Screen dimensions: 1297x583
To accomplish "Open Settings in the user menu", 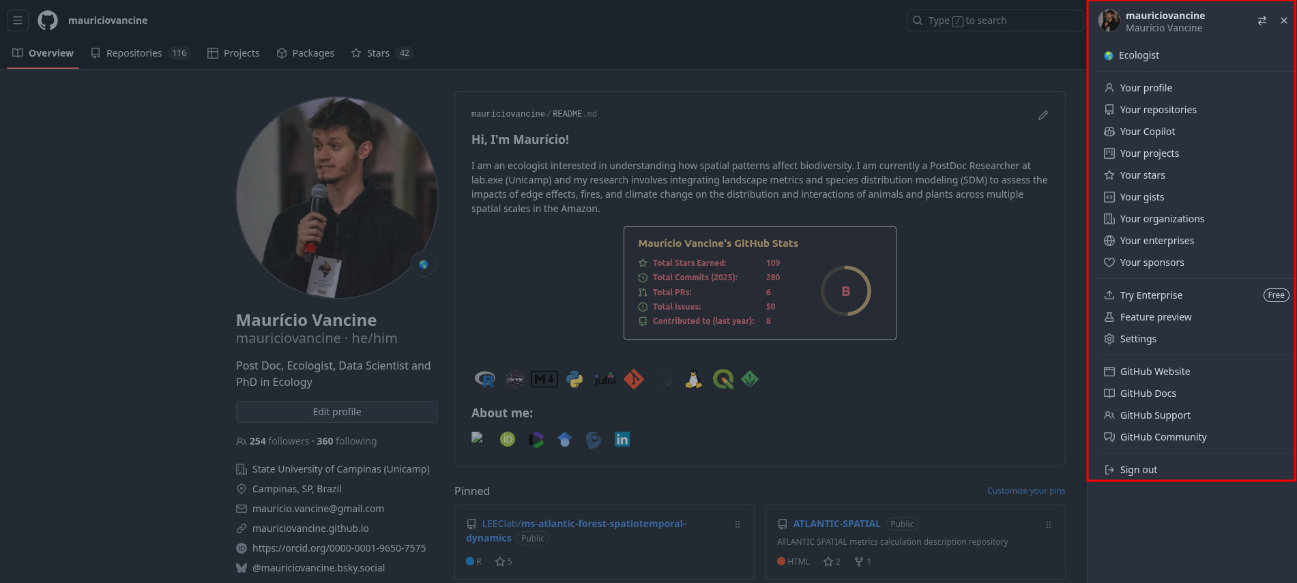I will (x=1137, y=339).
